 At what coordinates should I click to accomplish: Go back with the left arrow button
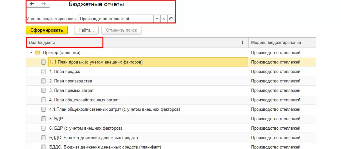(x=32, y=4)
